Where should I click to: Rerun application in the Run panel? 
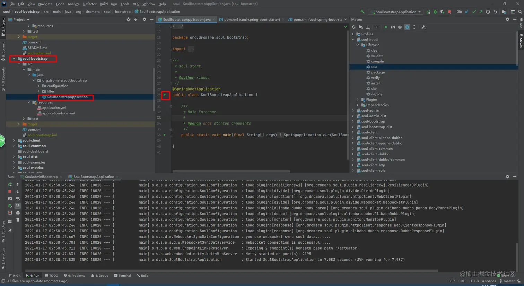[x=10, y=185]
